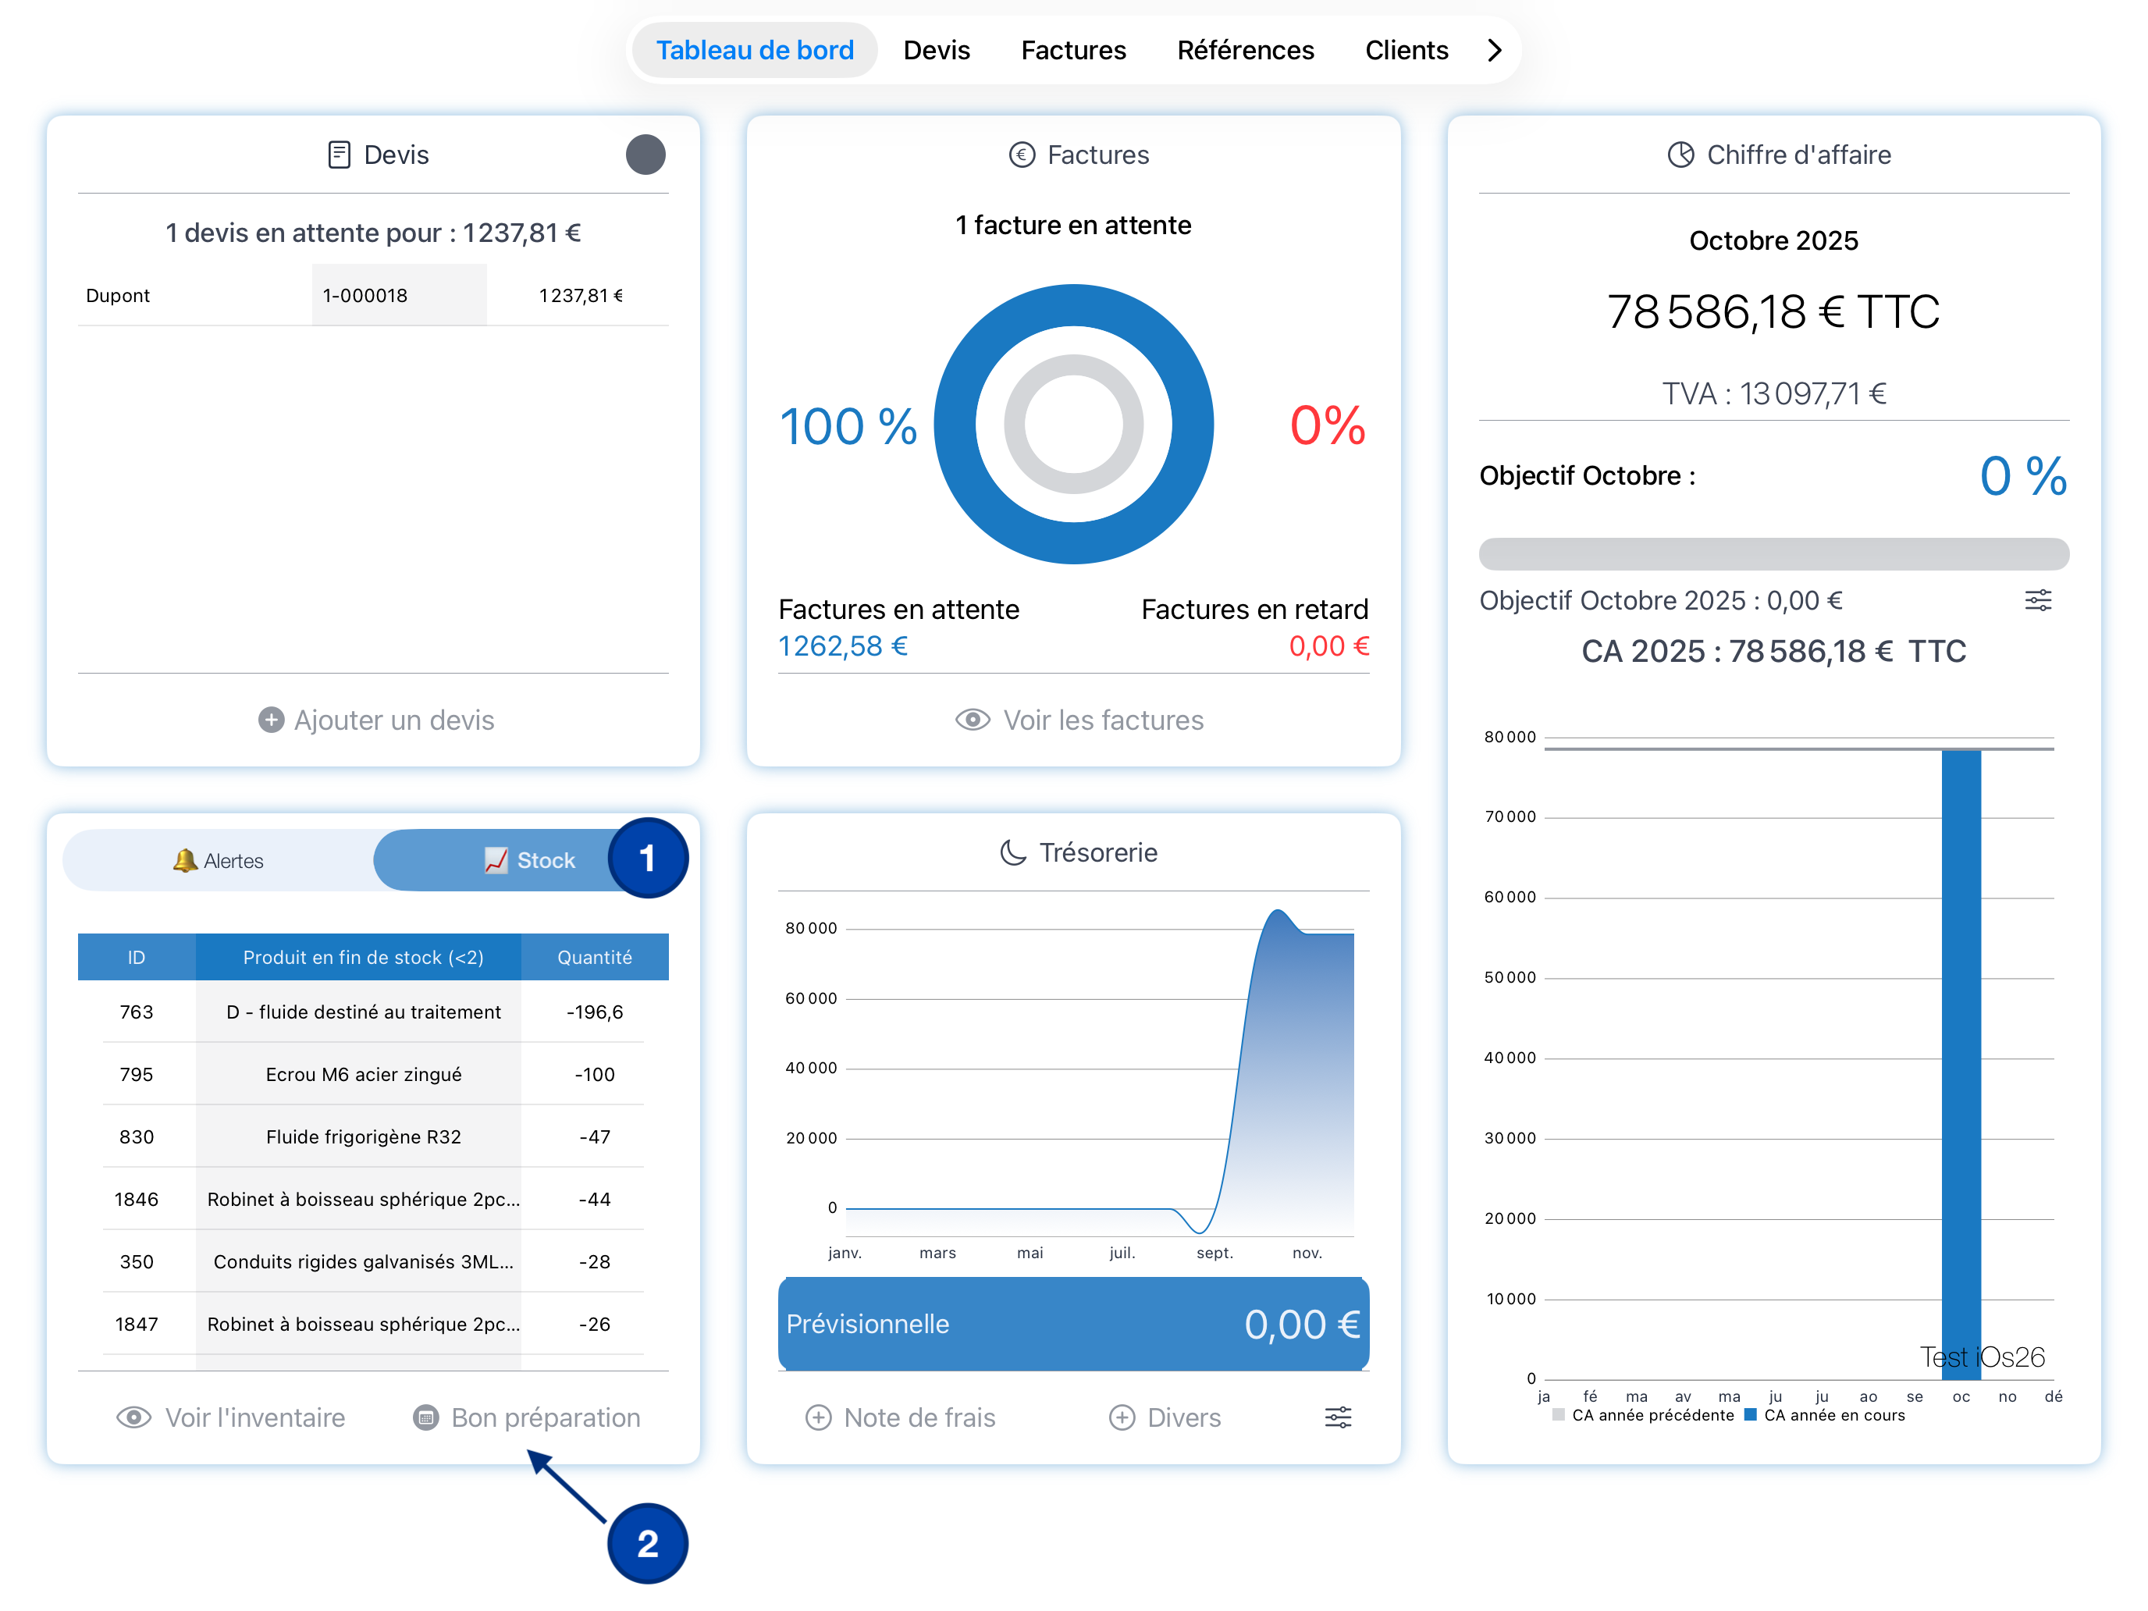Open the Tableau de bord tab
Viewport: 2148px width, 1611px height.
[755, 49]
